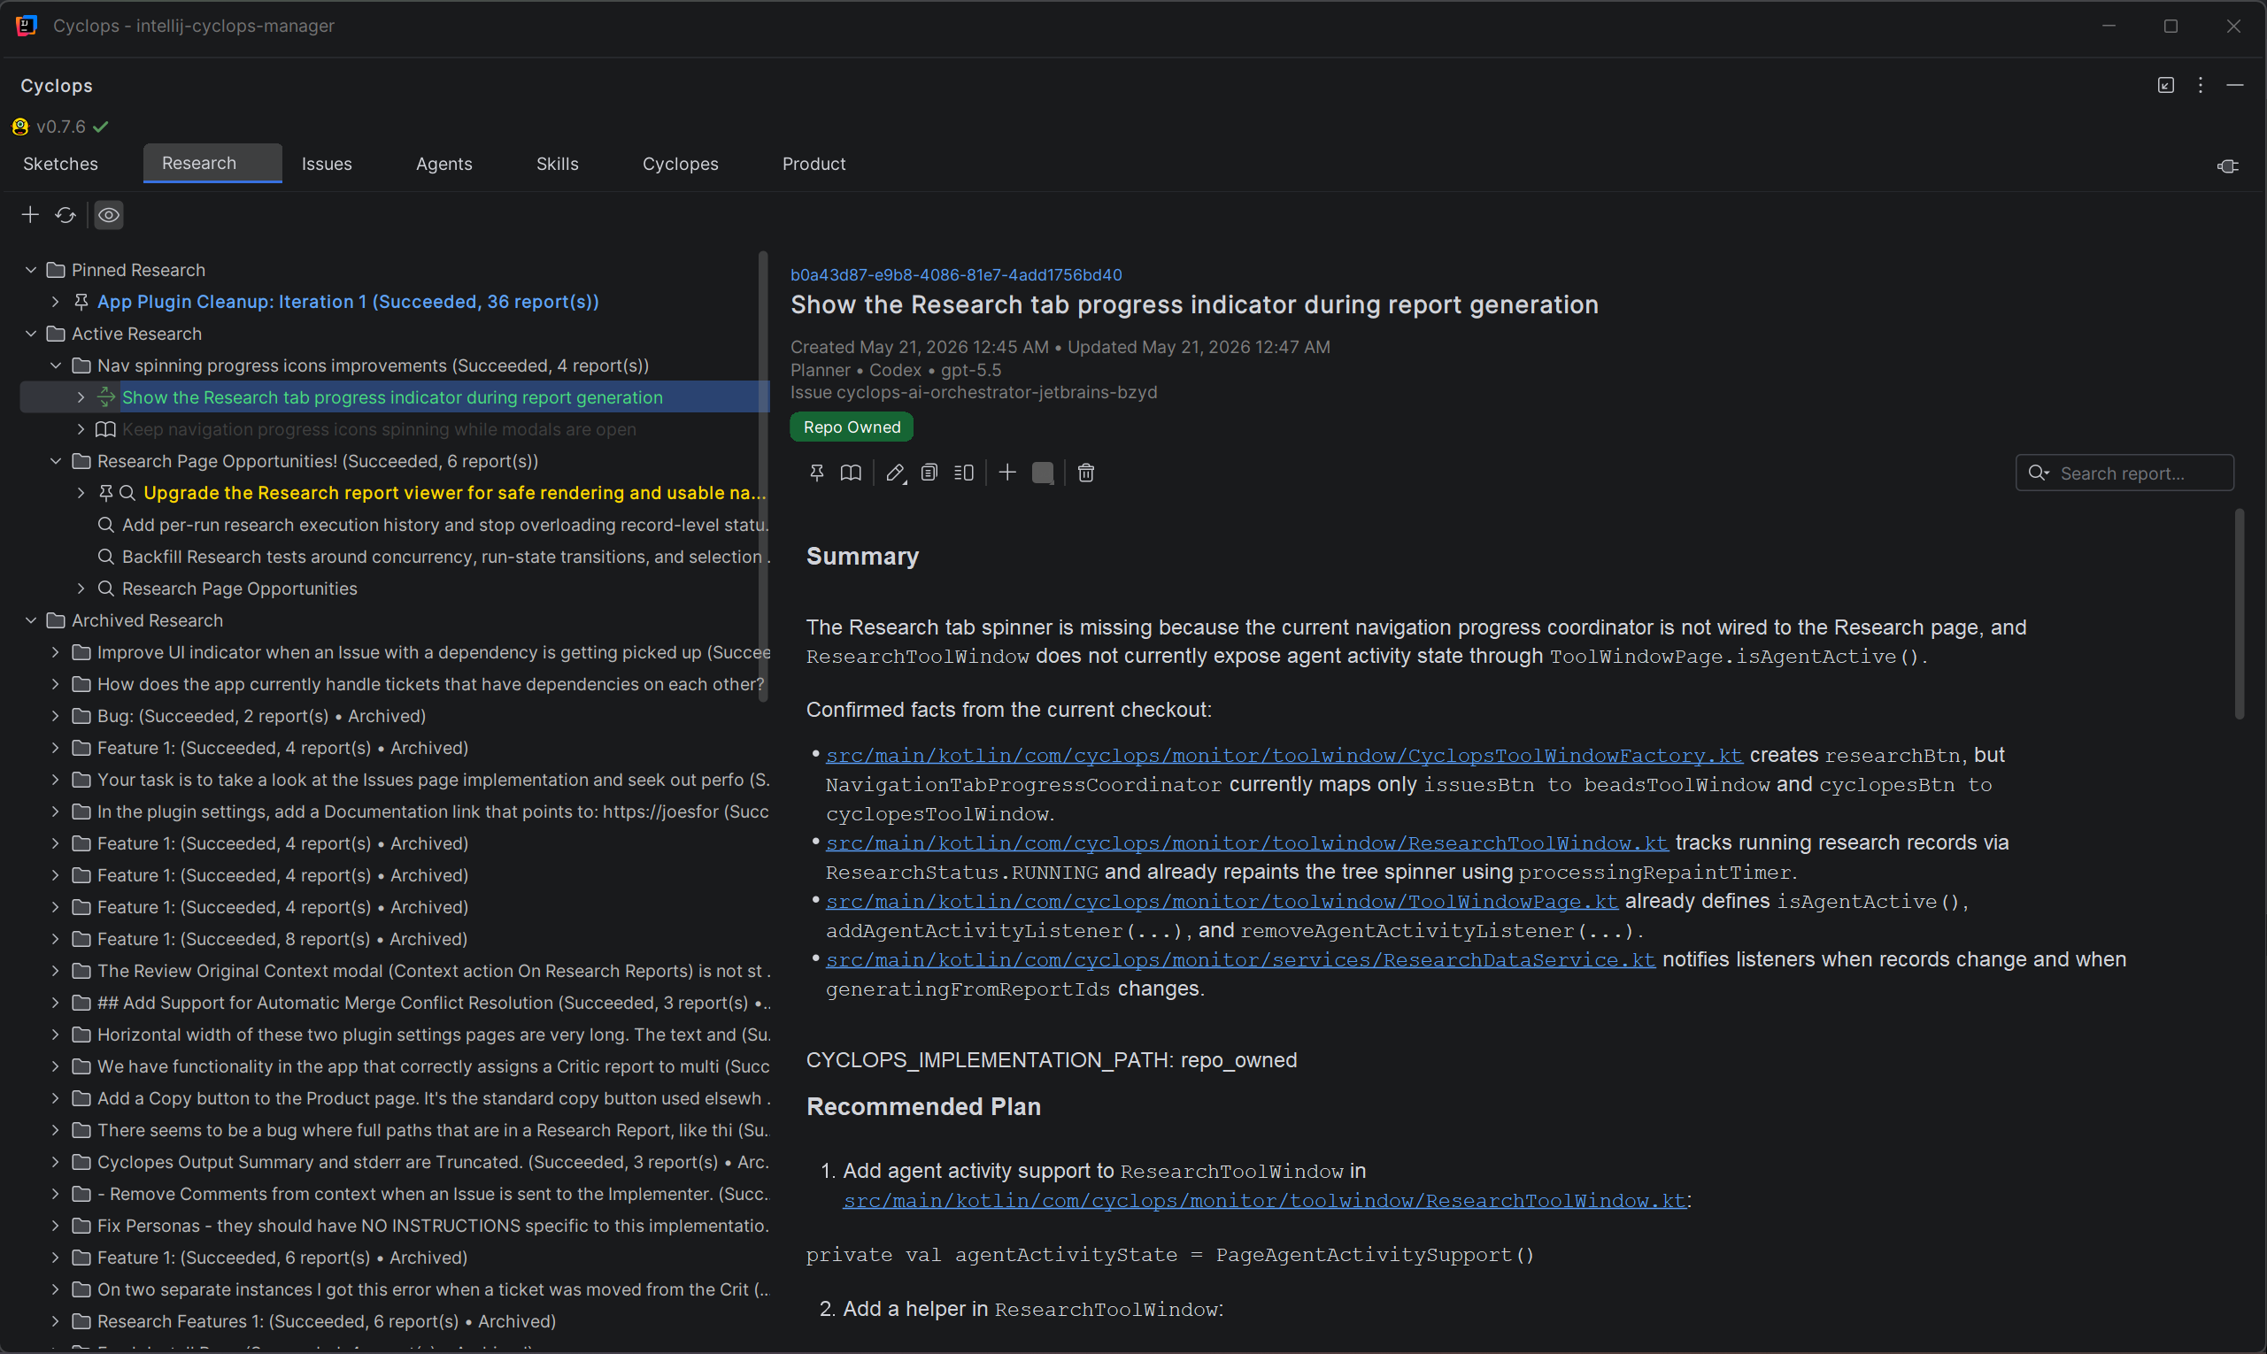Click the plus icon in the report toolbar
2267x1354 pixels.
[1007, 473]
